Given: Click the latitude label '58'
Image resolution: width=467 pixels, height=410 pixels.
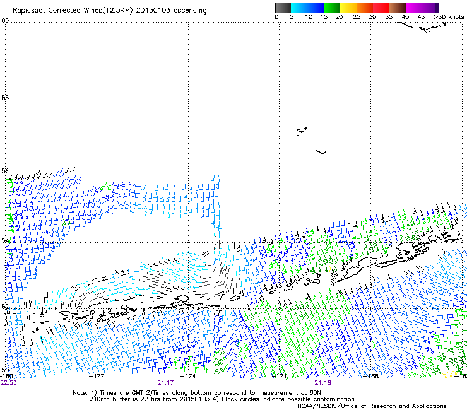Looking at the screenshot, I should click(x=5, y=98).
